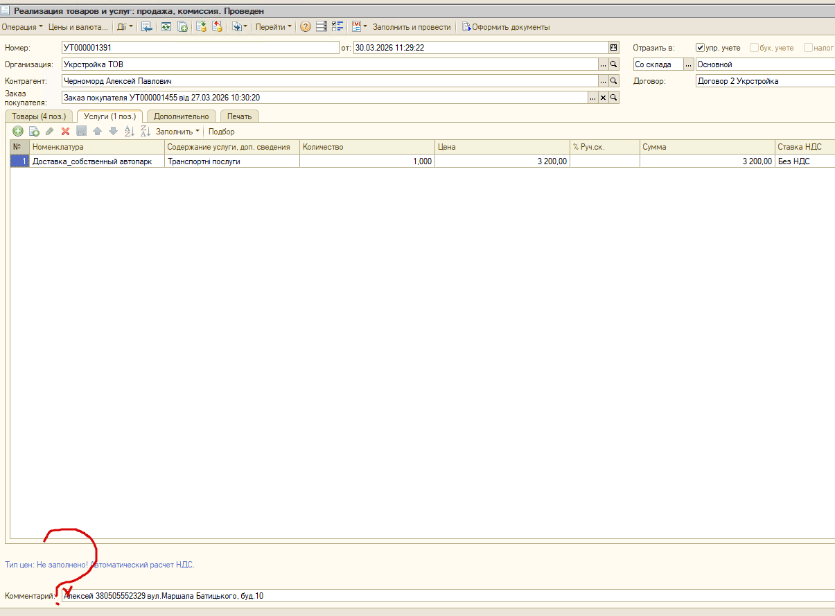Image resolution: width=835 pixels, height=616 pixels.
Task: Delete the row with the red X icon
Action: point(66,131)
